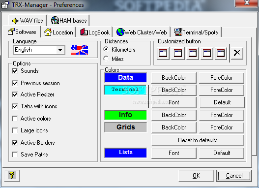Switch to Web Cluster/Web tab
259x188 pixels.
pyautogui.click(x=142, y=32)
